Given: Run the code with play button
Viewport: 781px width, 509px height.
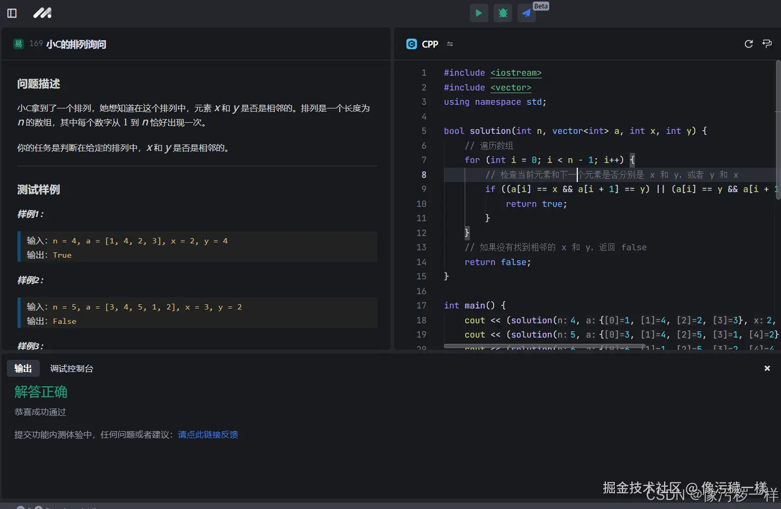Looking at the screenshot, I should (479, 13).
